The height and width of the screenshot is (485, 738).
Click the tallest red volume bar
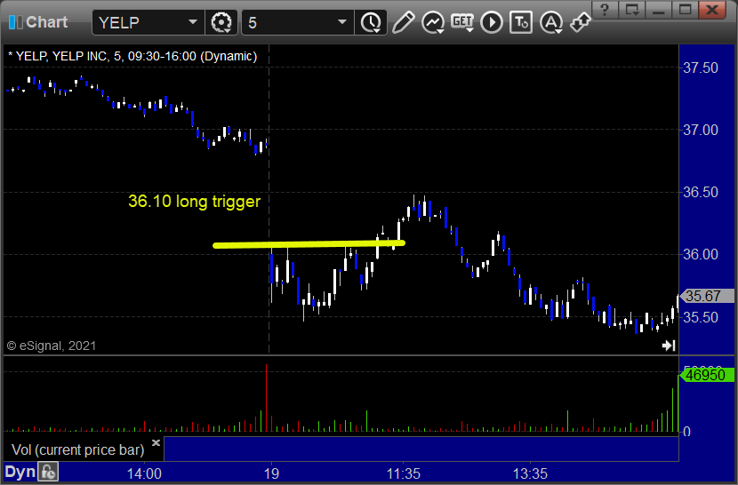click(x=267, y=398)
